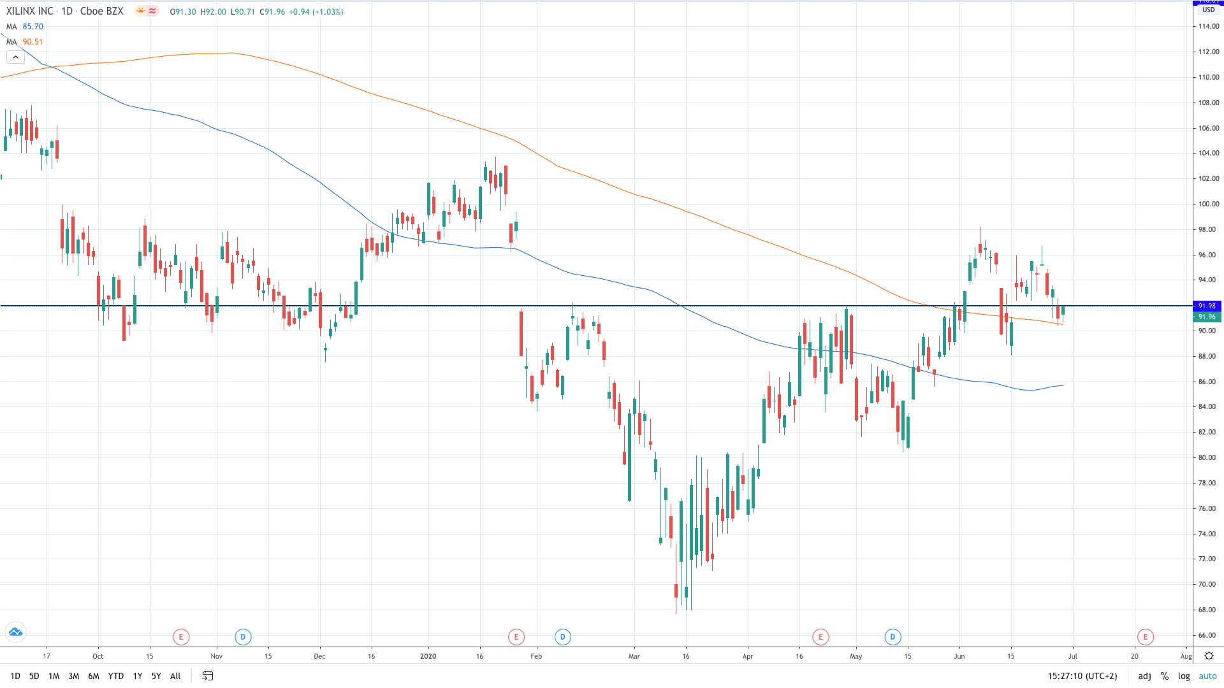Screen dimensions: 1224x688
Task: Click the green 91.96 last price label
Action: click(x=1207, y=317)
